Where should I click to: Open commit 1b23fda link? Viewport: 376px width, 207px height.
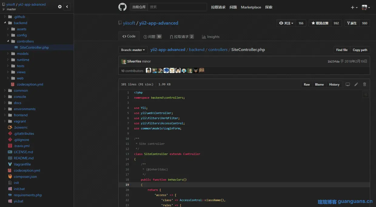click(333, 61)
